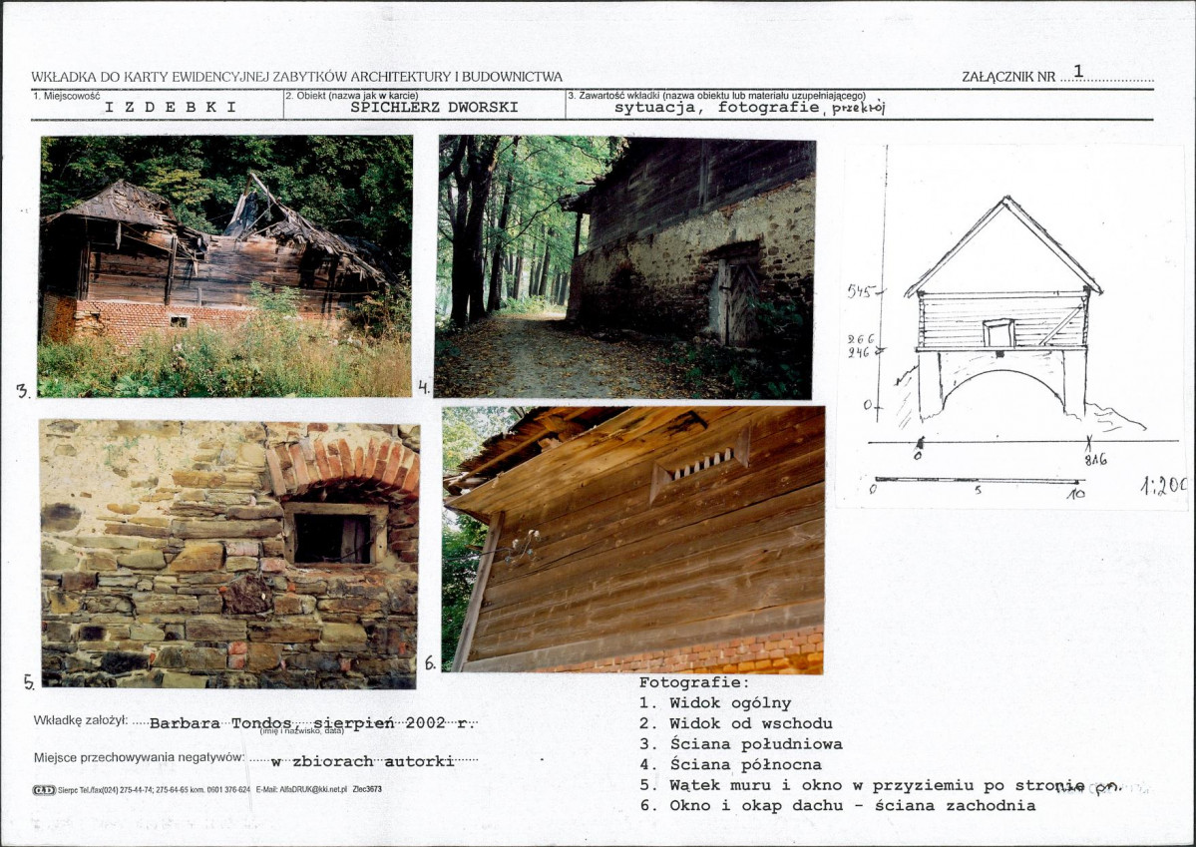Image resolution: width=1196 pixels, height=847 pixels.
Task: Click the 545 height marking on the sketch
Action: pos(860,290)
